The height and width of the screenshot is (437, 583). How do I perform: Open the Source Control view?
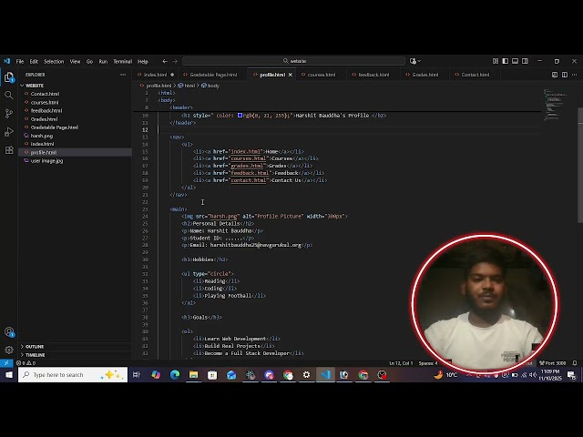pyautogui.click(x=9, y=113)
